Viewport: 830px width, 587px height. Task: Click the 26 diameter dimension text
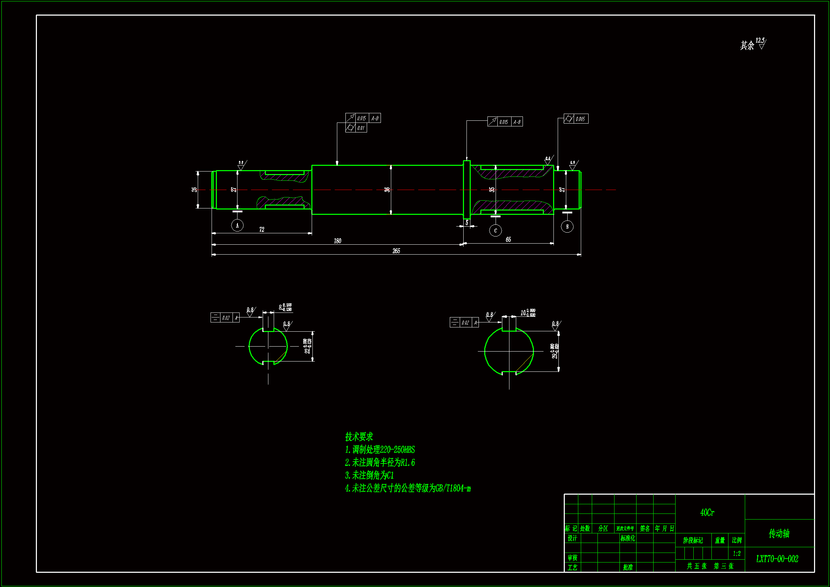pyautogui.click(x=194, y=190)
